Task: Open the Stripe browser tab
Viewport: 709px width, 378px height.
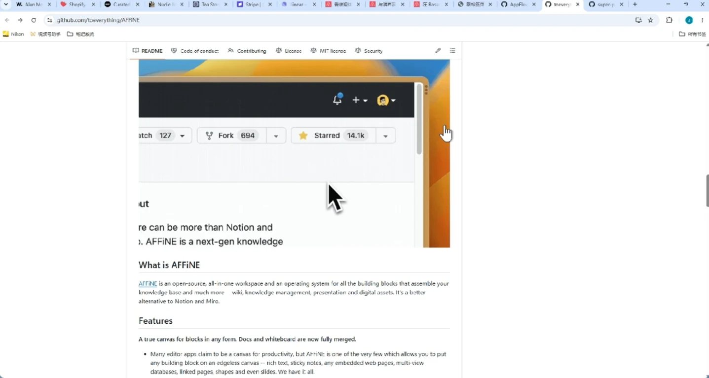Action: coord(252,4)
